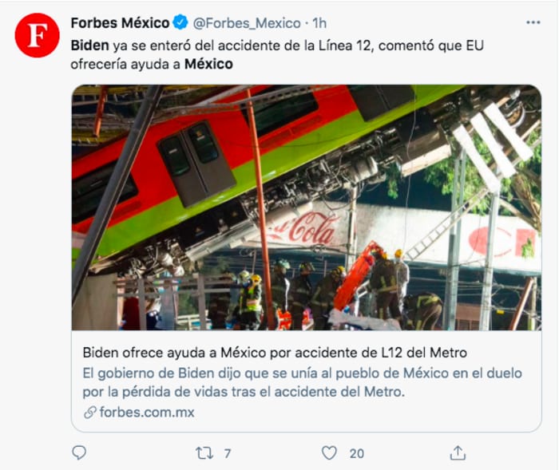This screenshot has width=559, height=470.
Task: Open the tweet's more options menu
Action: [533, 23]
